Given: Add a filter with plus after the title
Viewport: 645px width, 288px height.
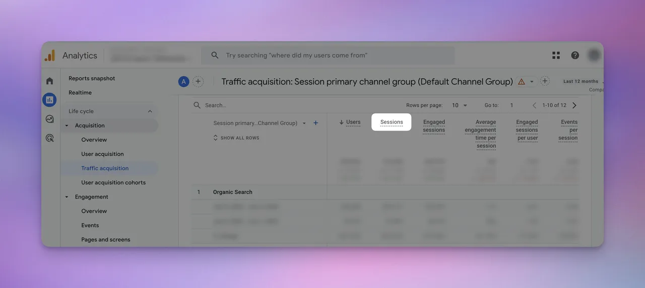Looking at the screenshot, I should point(545,81).
